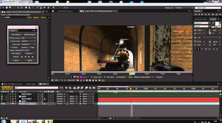This screenshot has height=123, width=222.
Task: Switch to Render Queue tab
Action: 31,84
